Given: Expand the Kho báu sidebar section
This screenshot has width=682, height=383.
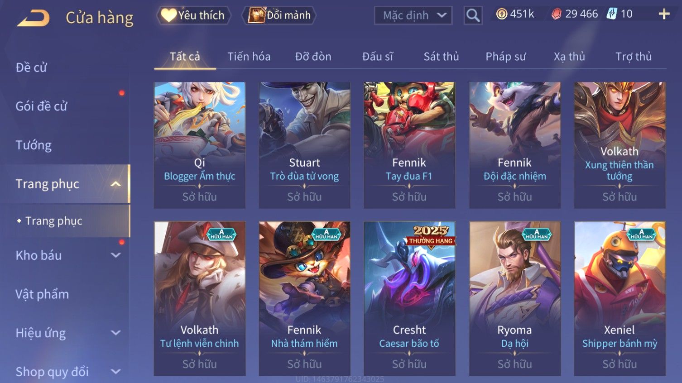Looking at the screenshot, I should pos(115,255).
